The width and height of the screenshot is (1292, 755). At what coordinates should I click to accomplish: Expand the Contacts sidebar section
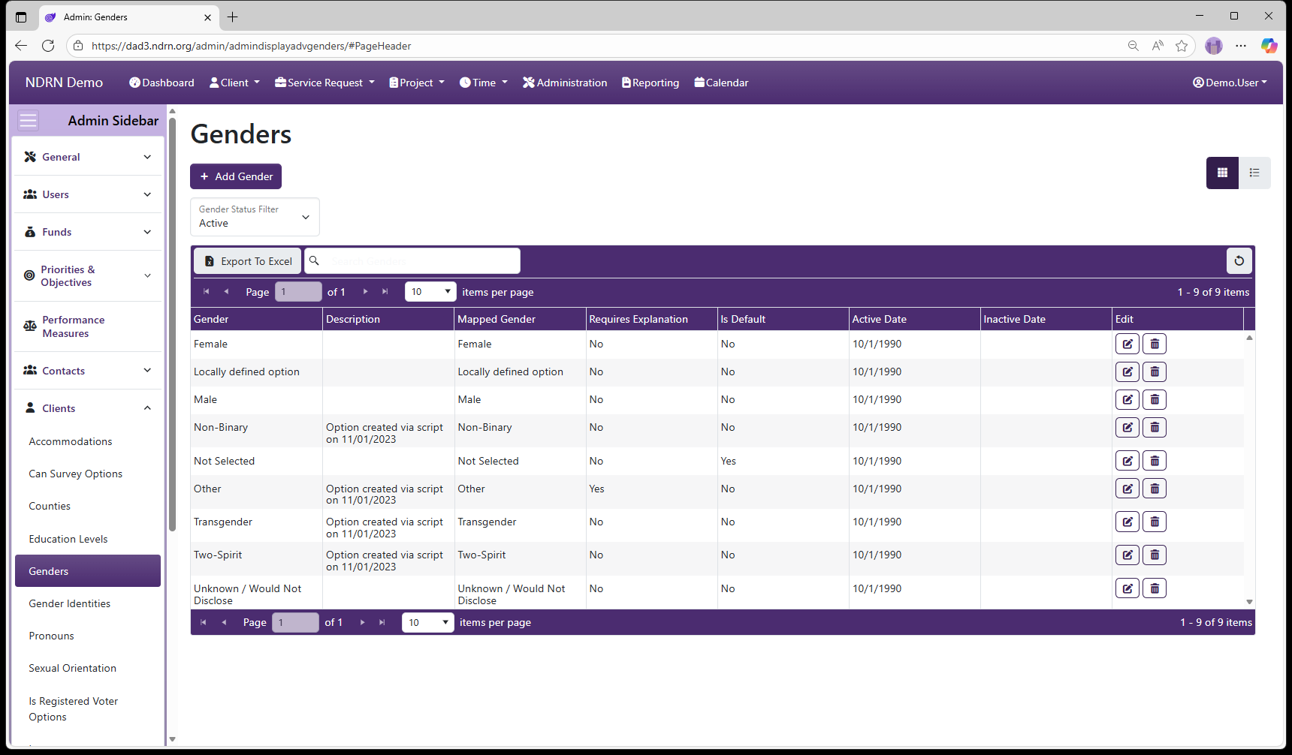88,371
